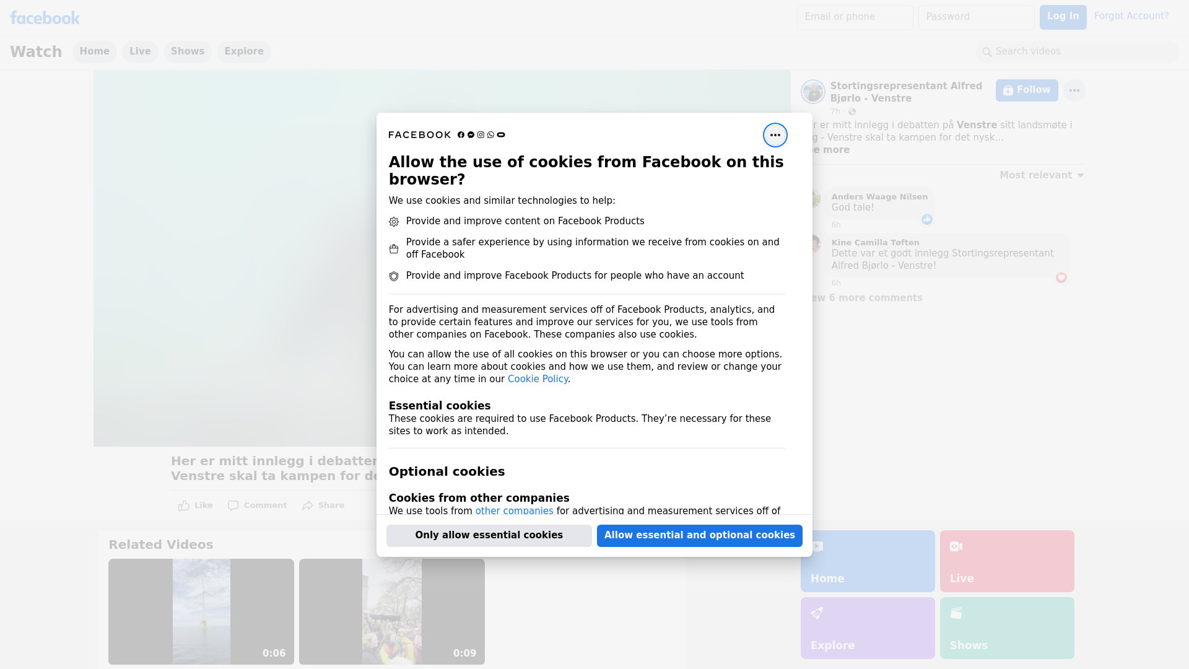Click the Oculus icon in the dialog header

click(501, 135)
